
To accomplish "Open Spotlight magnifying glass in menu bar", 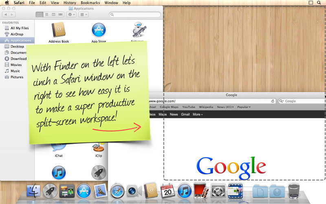I will click(319, 3).
